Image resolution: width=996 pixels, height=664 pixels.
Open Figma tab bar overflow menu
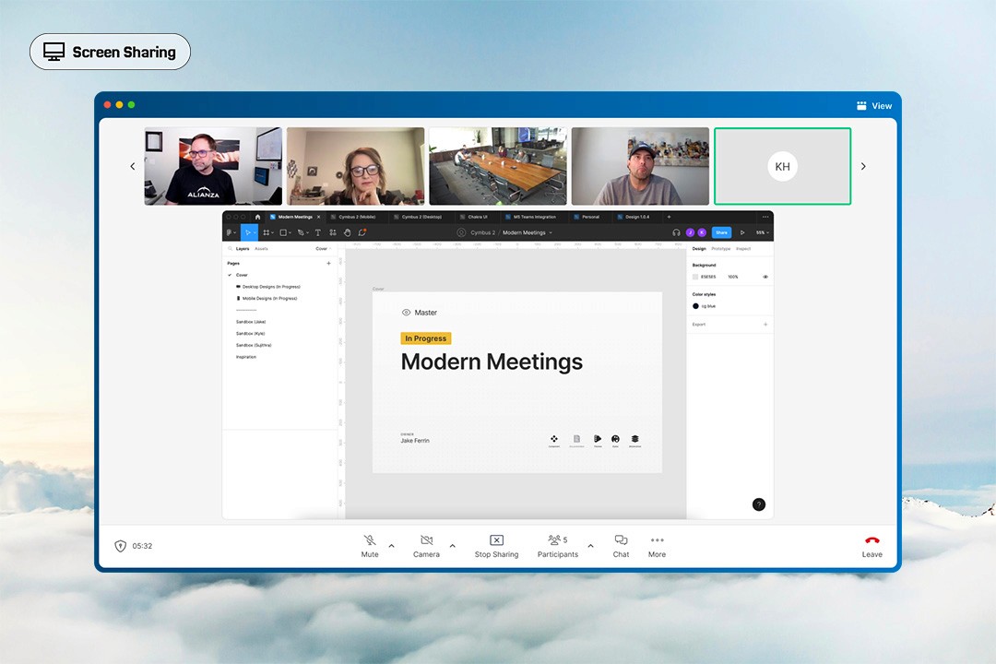pos(765,217)
